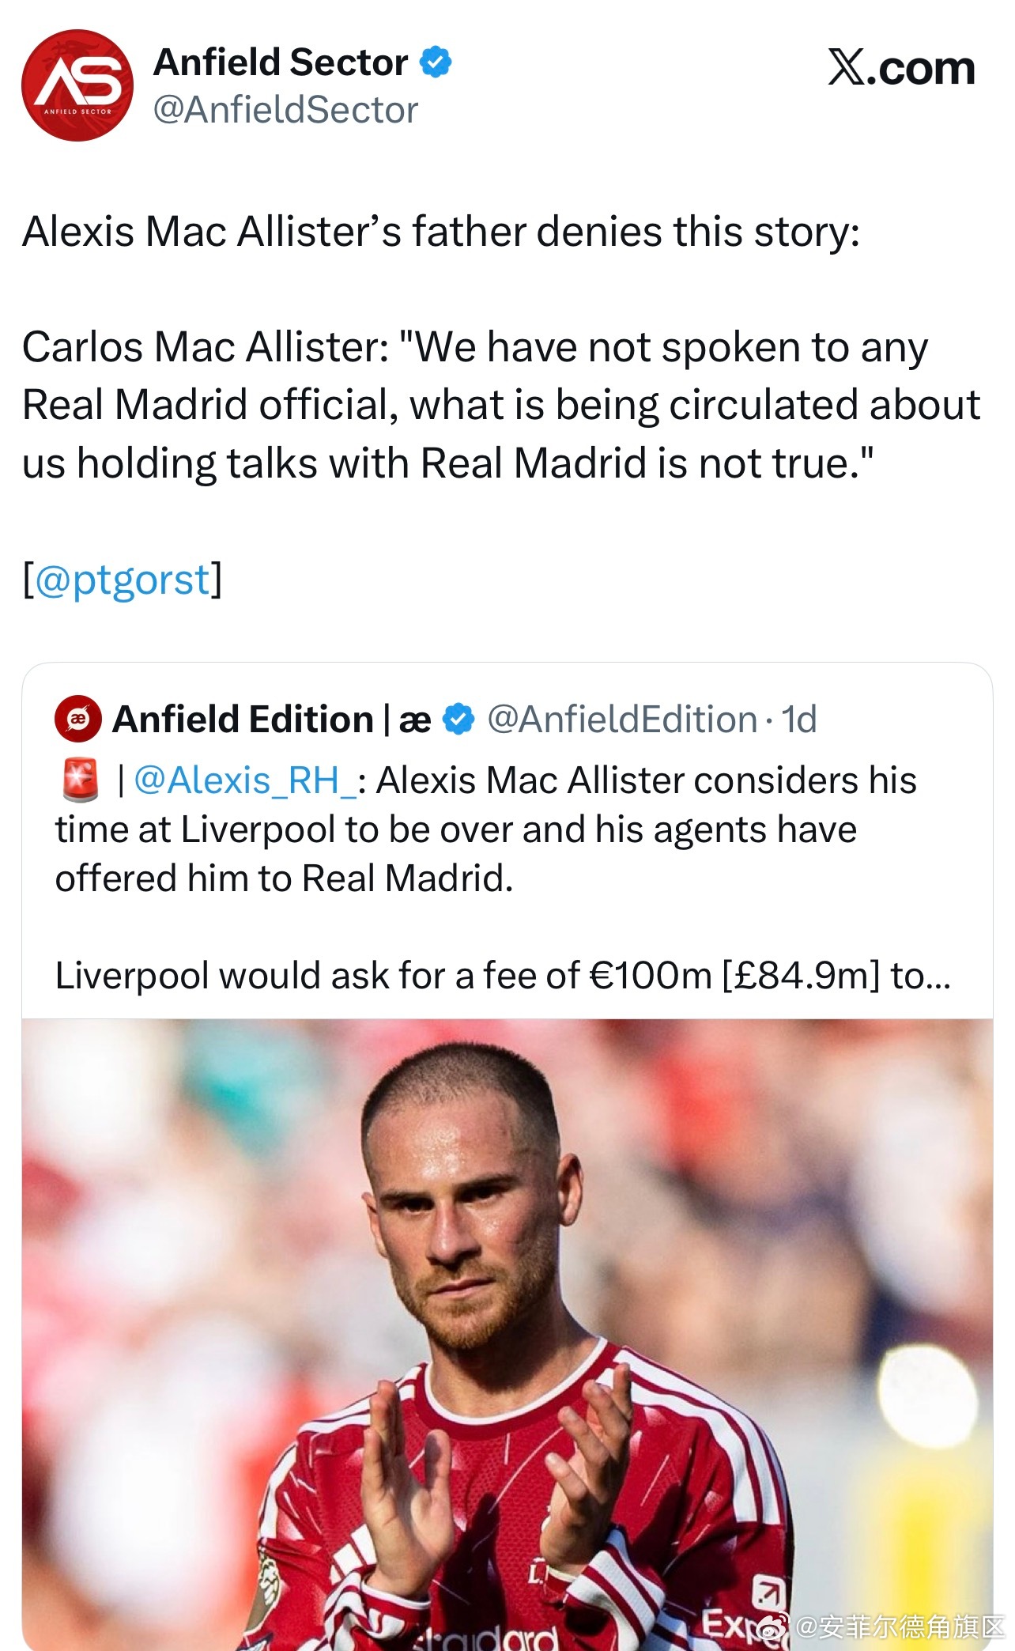Image resolution: width=1015 pixels, height=1651 pixels.
Task: Click the Anfield Sector display name
Action: point(281,62)
